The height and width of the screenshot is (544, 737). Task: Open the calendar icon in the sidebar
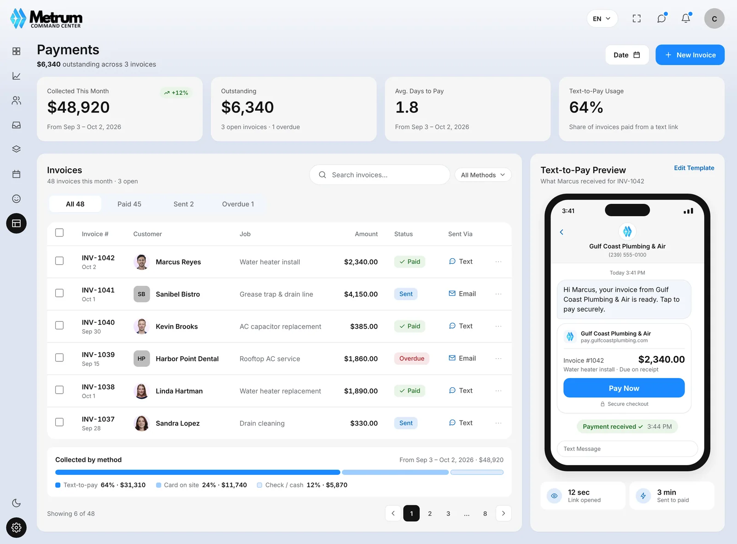coord(16,174)
